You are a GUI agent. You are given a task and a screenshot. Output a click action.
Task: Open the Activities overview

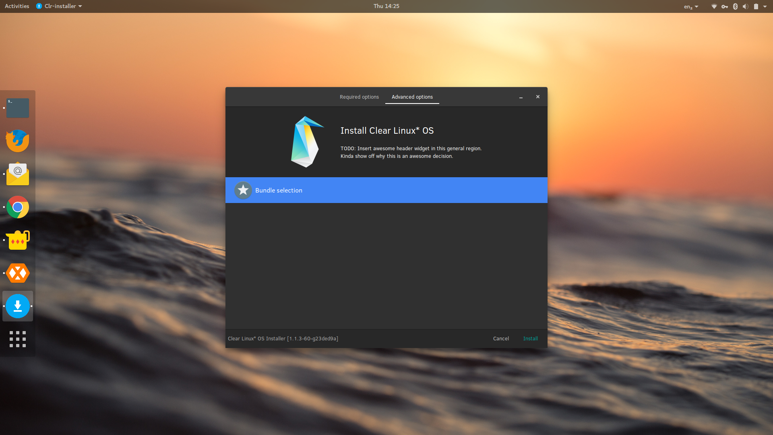17,6
